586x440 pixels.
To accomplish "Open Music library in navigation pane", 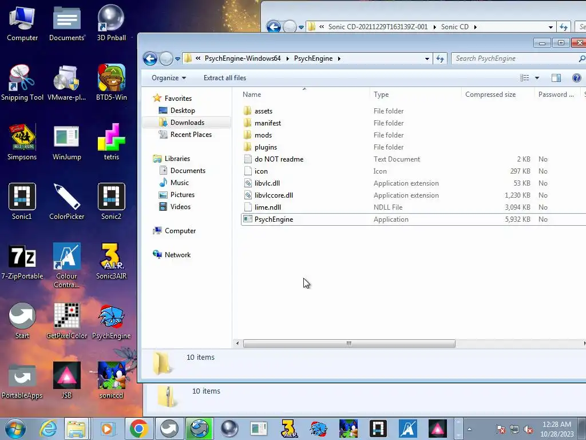I will (179, 183).
